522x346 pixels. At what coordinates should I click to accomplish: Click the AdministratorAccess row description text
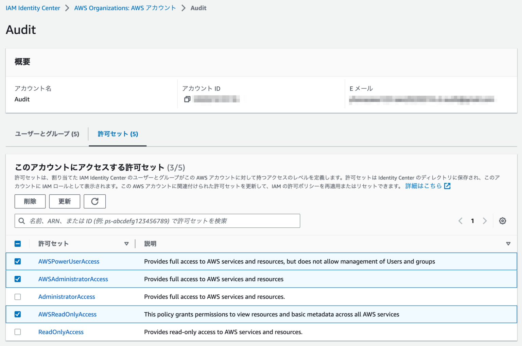(x=214, y=297)
